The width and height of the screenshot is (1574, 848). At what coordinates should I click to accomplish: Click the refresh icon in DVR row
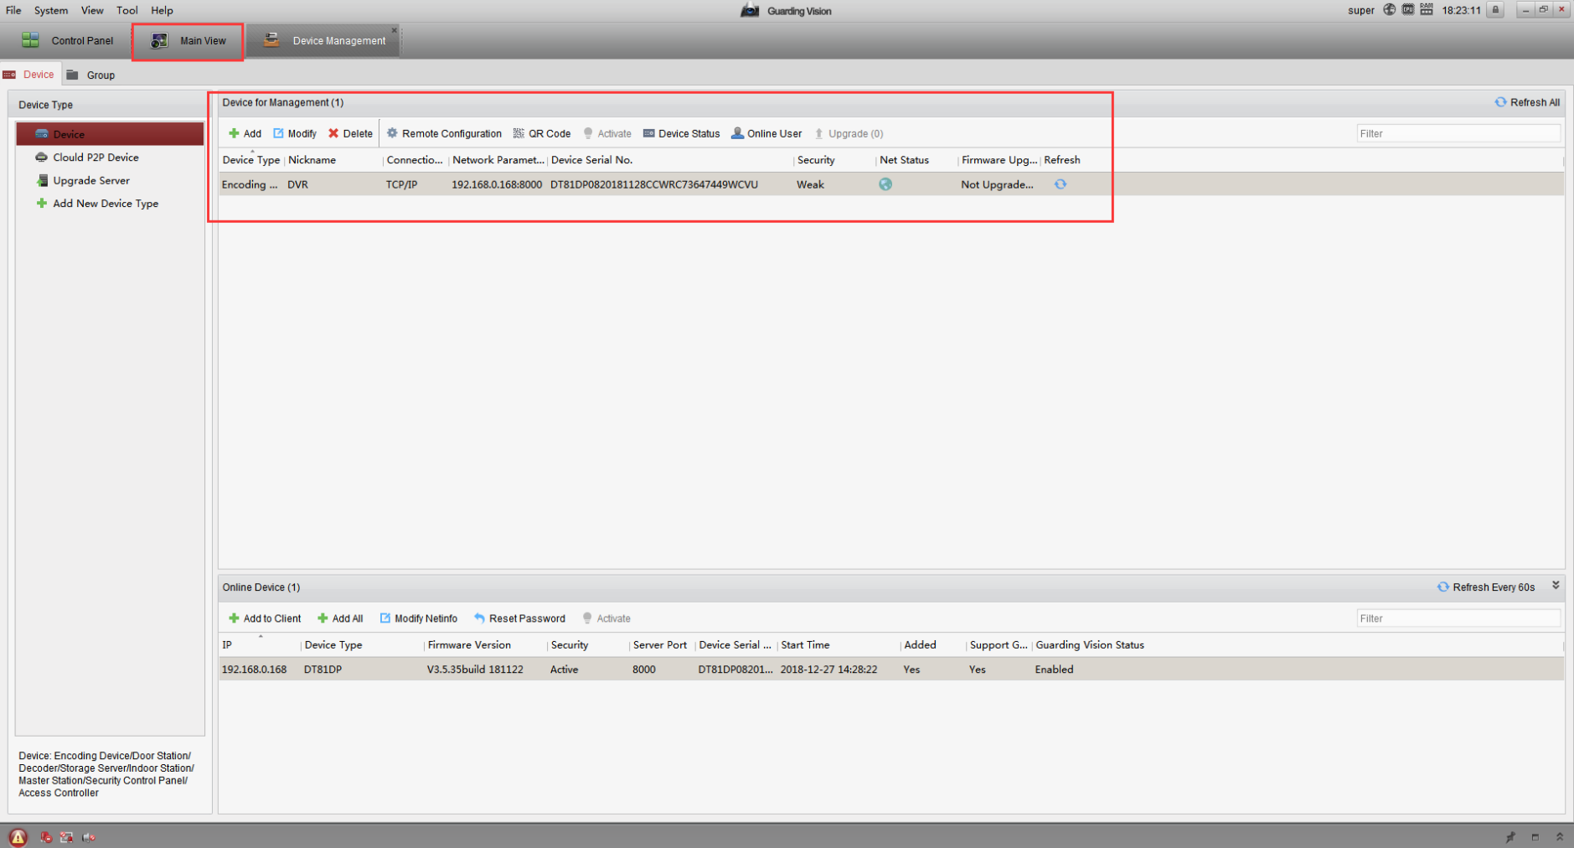1060,184
